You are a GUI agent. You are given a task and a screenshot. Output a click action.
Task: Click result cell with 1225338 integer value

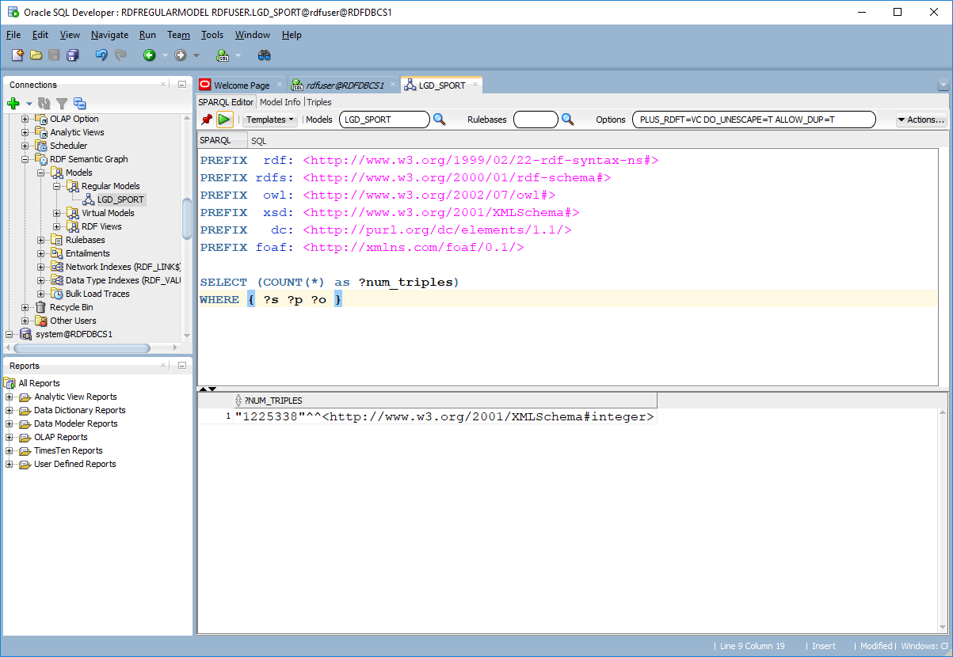pyautogui.click(x=444, y=417)
